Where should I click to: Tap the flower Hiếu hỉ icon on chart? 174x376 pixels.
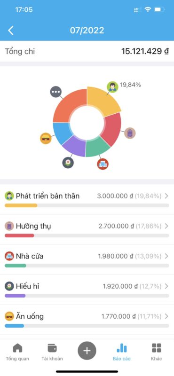click(68, 163)
